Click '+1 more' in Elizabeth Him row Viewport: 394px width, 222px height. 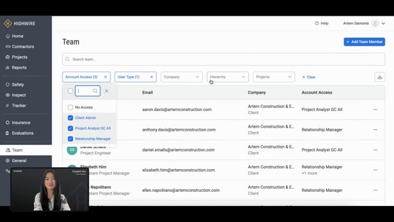(x=309, y=173)
